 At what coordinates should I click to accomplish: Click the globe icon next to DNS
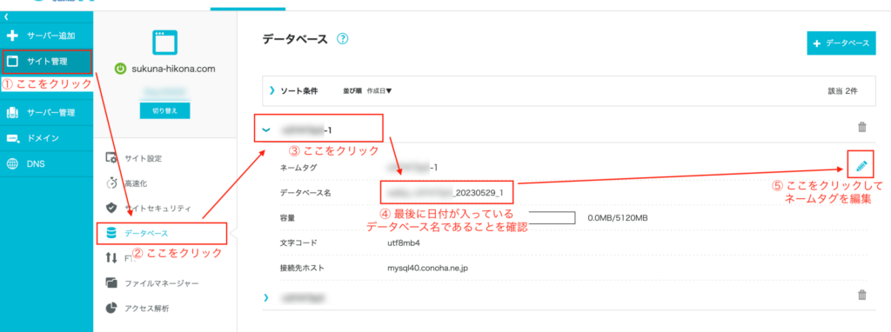[x=12, y=164]
